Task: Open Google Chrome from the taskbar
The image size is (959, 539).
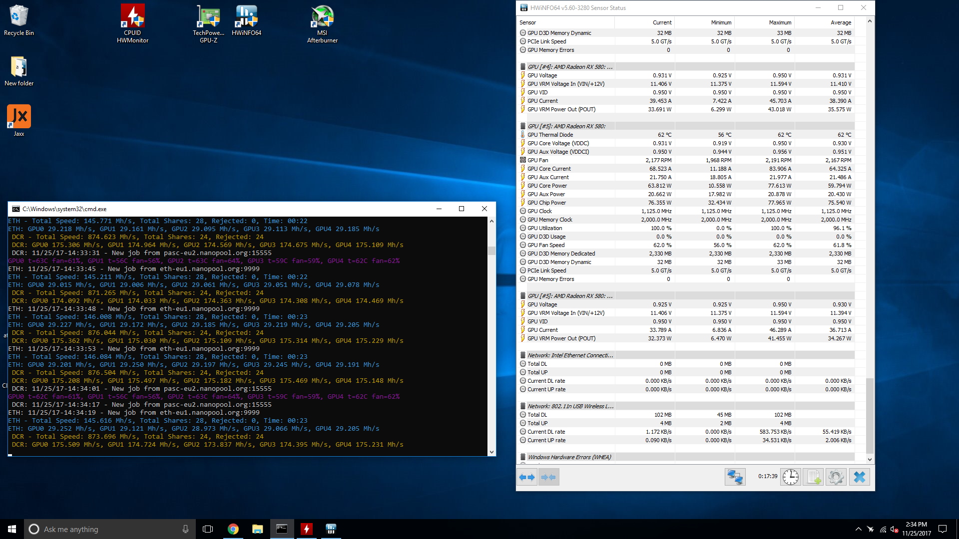Action: coord(233,529)
